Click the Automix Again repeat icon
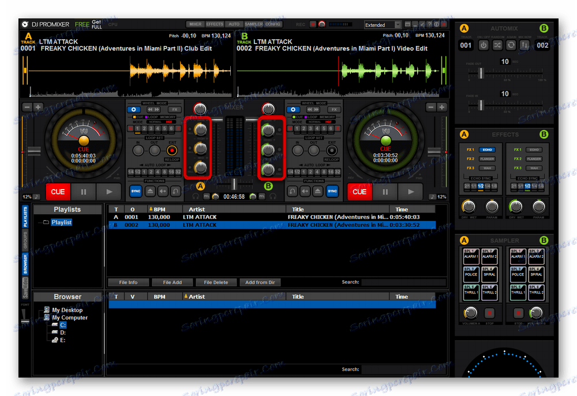 [x=511, y=45]
